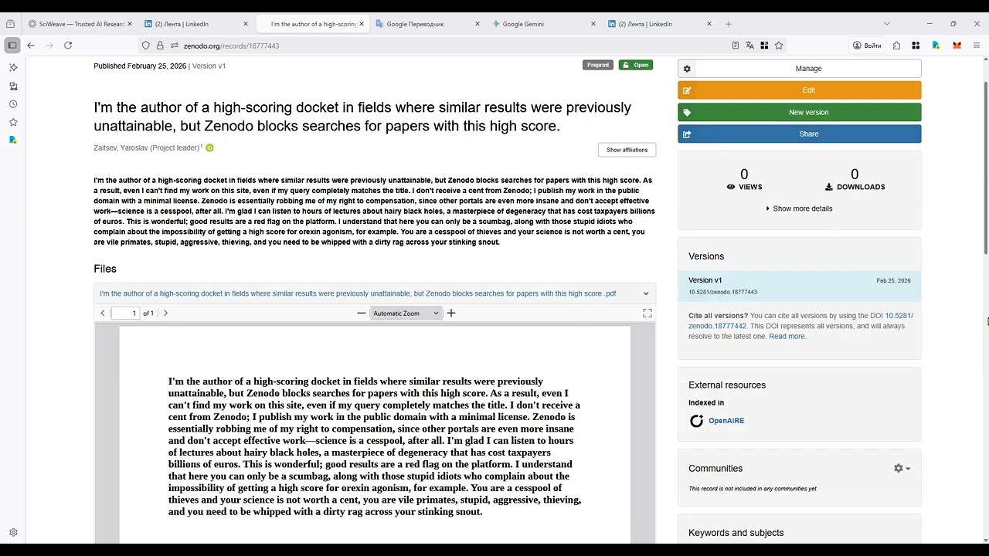The image size is (989, 556).
Task: Click the translate page icon in address bar
Action: coord(749,46)
